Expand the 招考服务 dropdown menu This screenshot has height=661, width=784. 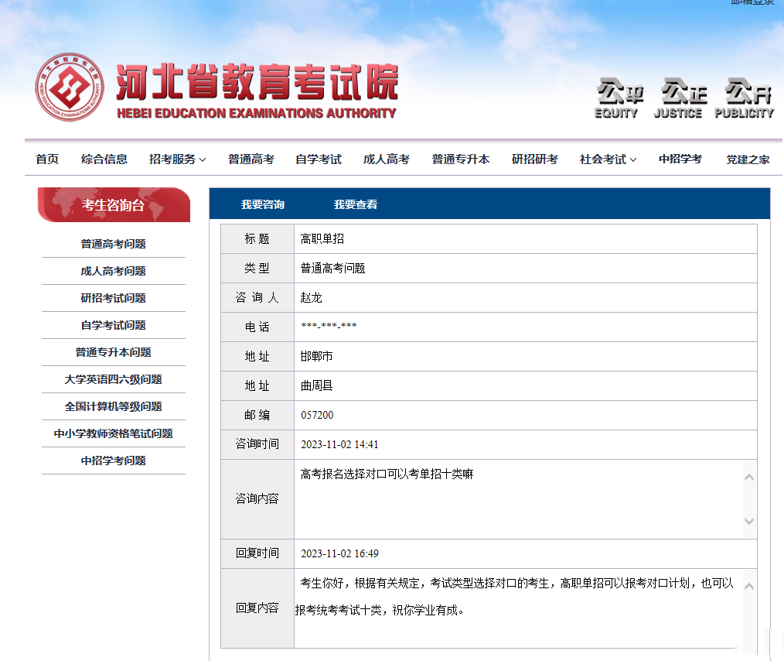click(177, 159)
